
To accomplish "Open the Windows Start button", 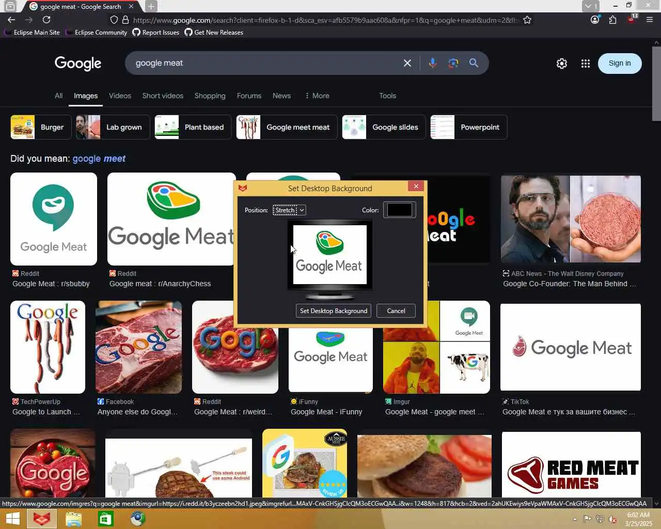I will tap(12, 519).
